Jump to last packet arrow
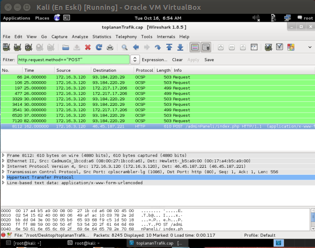 pyautogui.click(x=180, y=47)
